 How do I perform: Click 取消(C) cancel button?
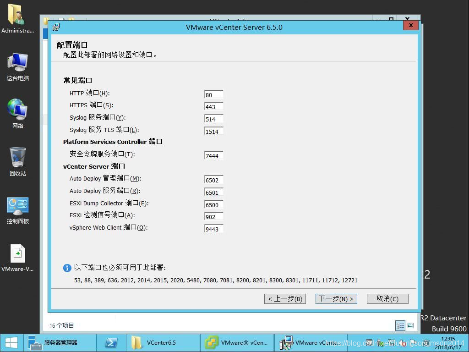click(x=387, y=299)
